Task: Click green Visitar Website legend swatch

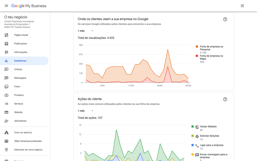Action: (192, 127)
